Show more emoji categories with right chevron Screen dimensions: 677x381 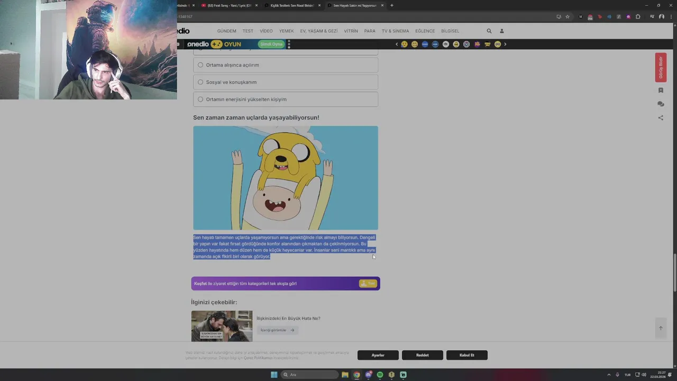(x=505, y=44)
